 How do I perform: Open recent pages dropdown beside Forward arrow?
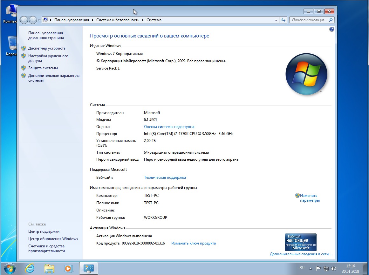(39, 20)
